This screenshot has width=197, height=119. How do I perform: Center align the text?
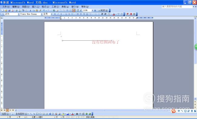[81, 14]
